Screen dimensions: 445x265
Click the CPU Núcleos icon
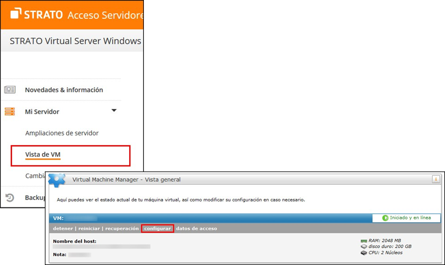[x=364, y=253]
